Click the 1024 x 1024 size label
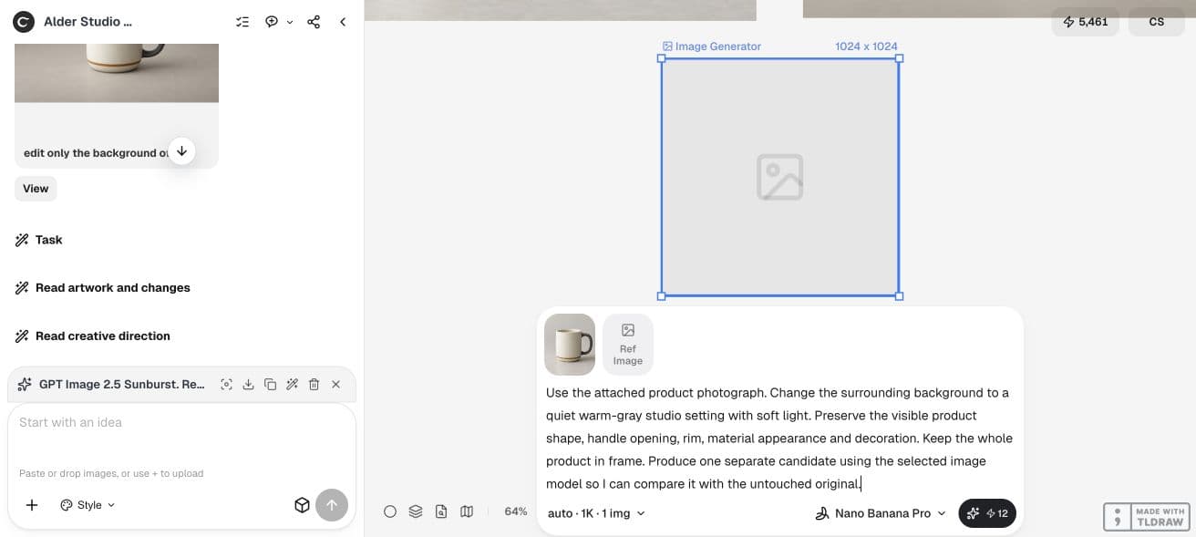 (866, 46)
